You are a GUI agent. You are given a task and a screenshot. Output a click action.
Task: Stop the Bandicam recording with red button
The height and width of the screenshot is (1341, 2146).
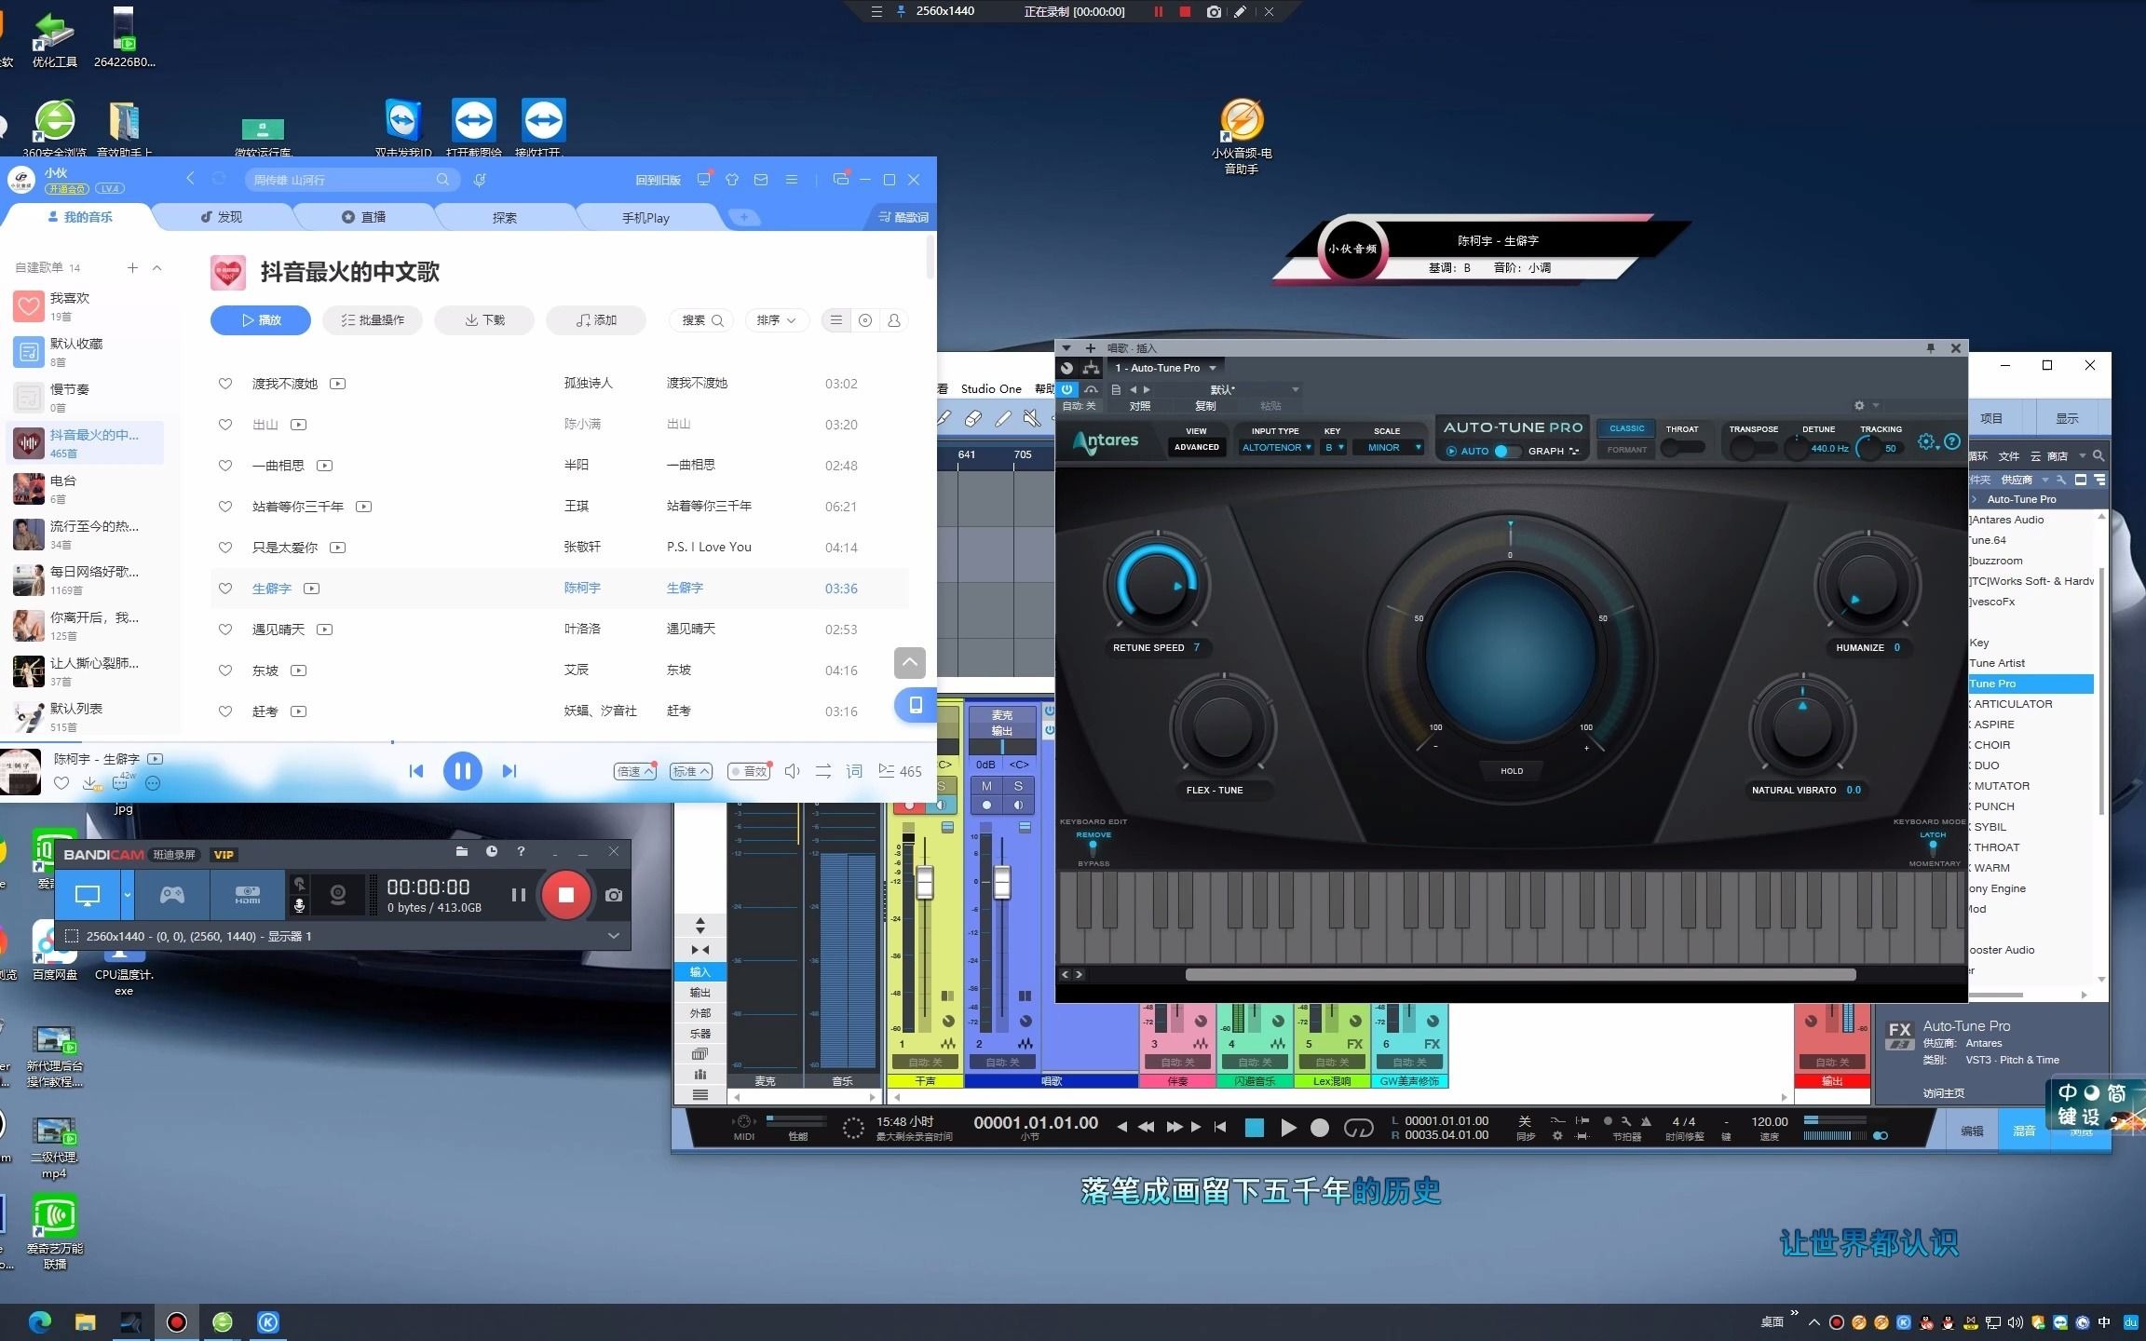565,895
